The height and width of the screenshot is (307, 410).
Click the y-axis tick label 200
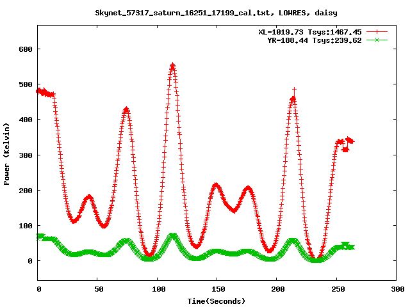pyautogui.click(x=26, y=191)
